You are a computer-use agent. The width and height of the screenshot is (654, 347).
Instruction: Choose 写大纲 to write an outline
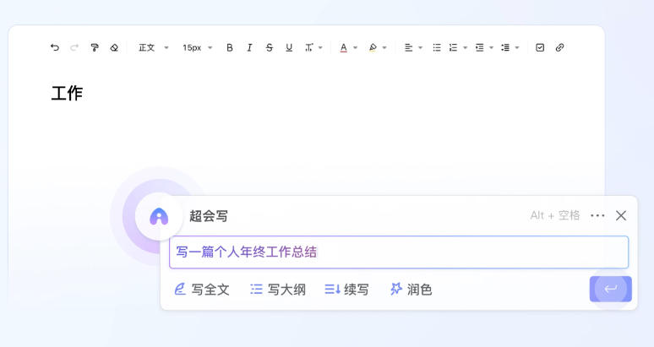[278, 289]
